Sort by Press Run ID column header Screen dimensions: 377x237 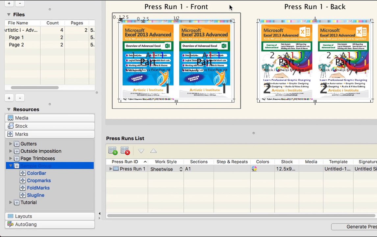click(127, 162)
